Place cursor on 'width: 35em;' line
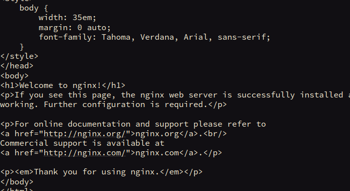The image size is (350, 191). click(67, 18)
